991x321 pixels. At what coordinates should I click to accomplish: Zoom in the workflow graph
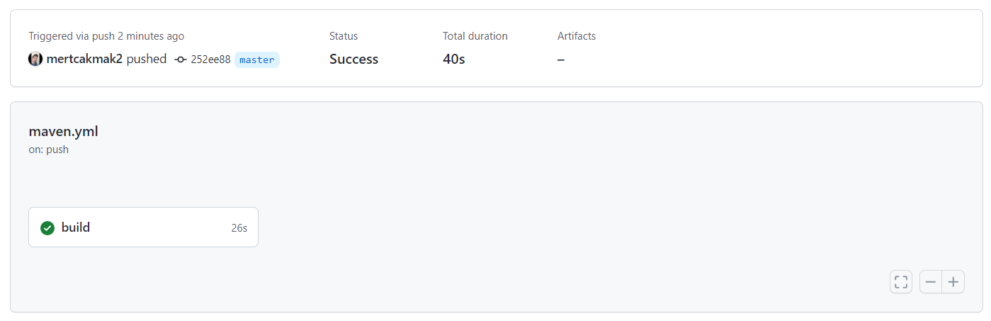tap(953, 282)
